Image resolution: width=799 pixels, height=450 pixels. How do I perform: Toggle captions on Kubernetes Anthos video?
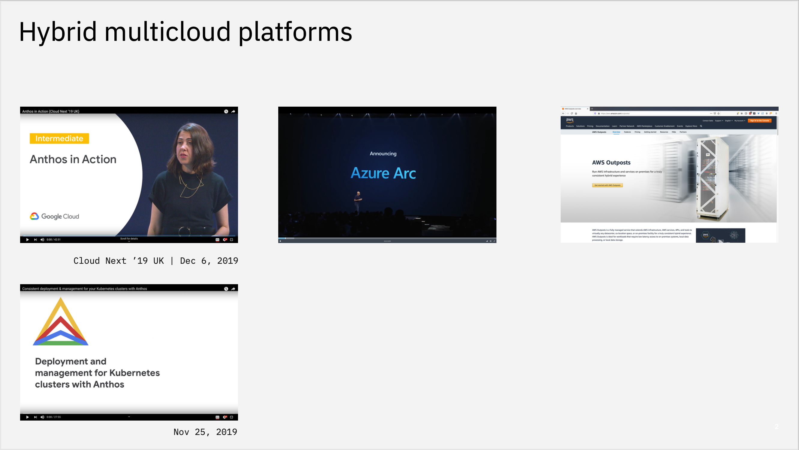[217, 417]
